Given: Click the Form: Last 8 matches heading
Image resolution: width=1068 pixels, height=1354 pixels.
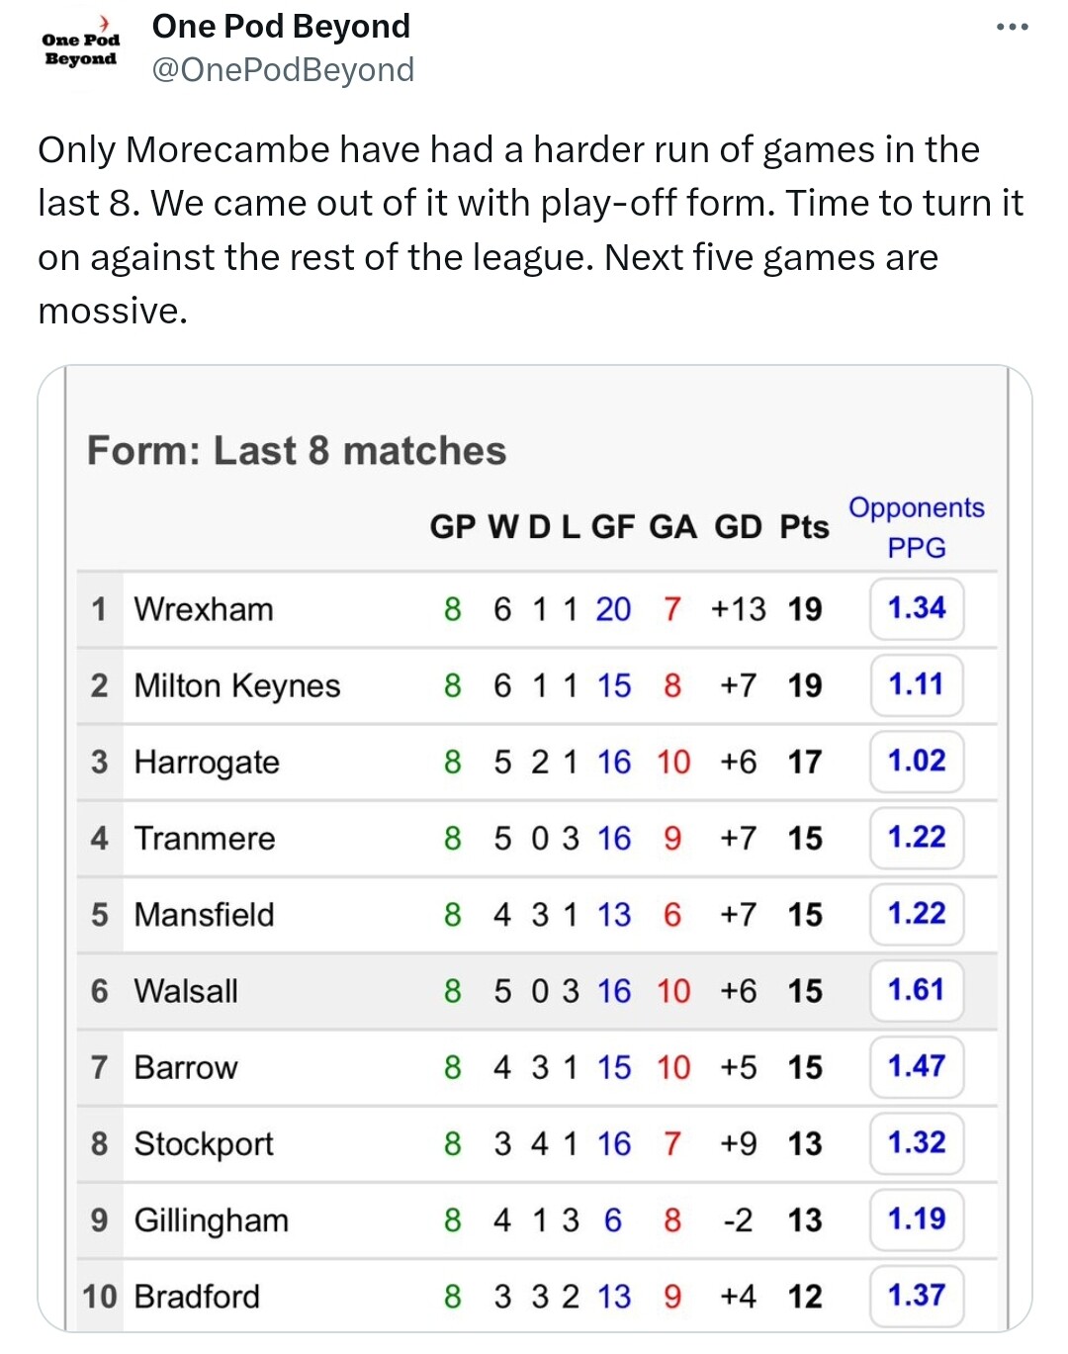Looking at the screenshot, I should [x=297, y=451].
